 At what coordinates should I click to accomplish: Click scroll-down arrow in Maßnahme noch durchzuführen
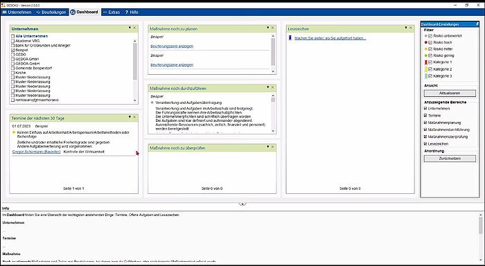click(273, 131)
